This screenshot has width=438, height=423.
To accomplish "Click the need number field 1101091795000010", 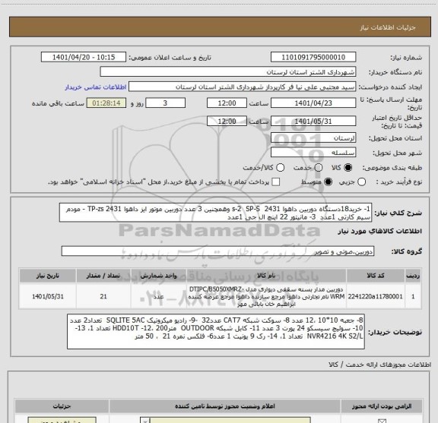I will 313,57.
